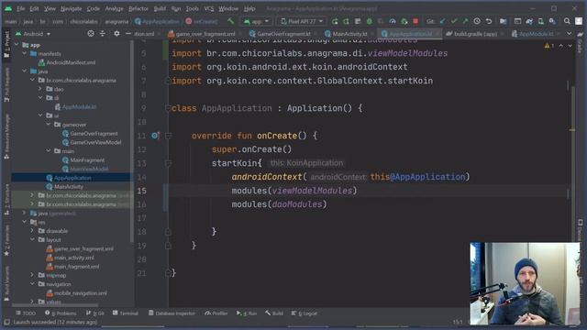The width and height of the screenshot is (587, 330).
Task: Switch to GameOverFragment.kt tab
Action: [x=283, y=34]
